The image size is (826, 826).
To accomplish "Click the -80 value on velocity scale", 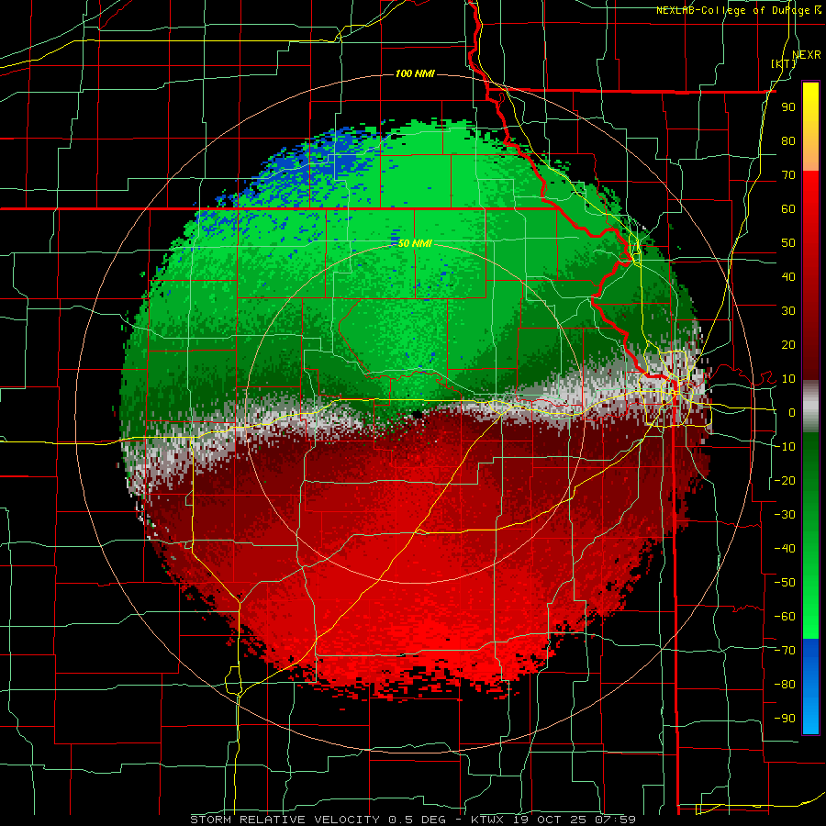I will click(x=785, y=685).
